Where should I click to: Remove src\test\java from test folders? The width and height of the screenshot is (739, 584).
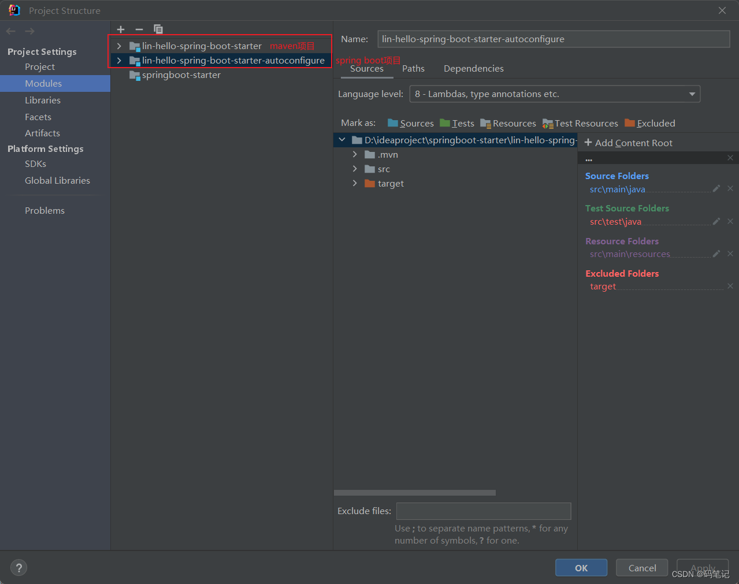tap(730, 221)
